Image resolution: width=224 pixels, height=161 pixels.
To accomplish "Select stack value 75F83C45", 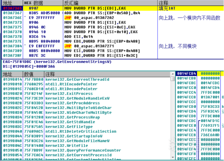I will pyautogui.click(x=210, y=111).
